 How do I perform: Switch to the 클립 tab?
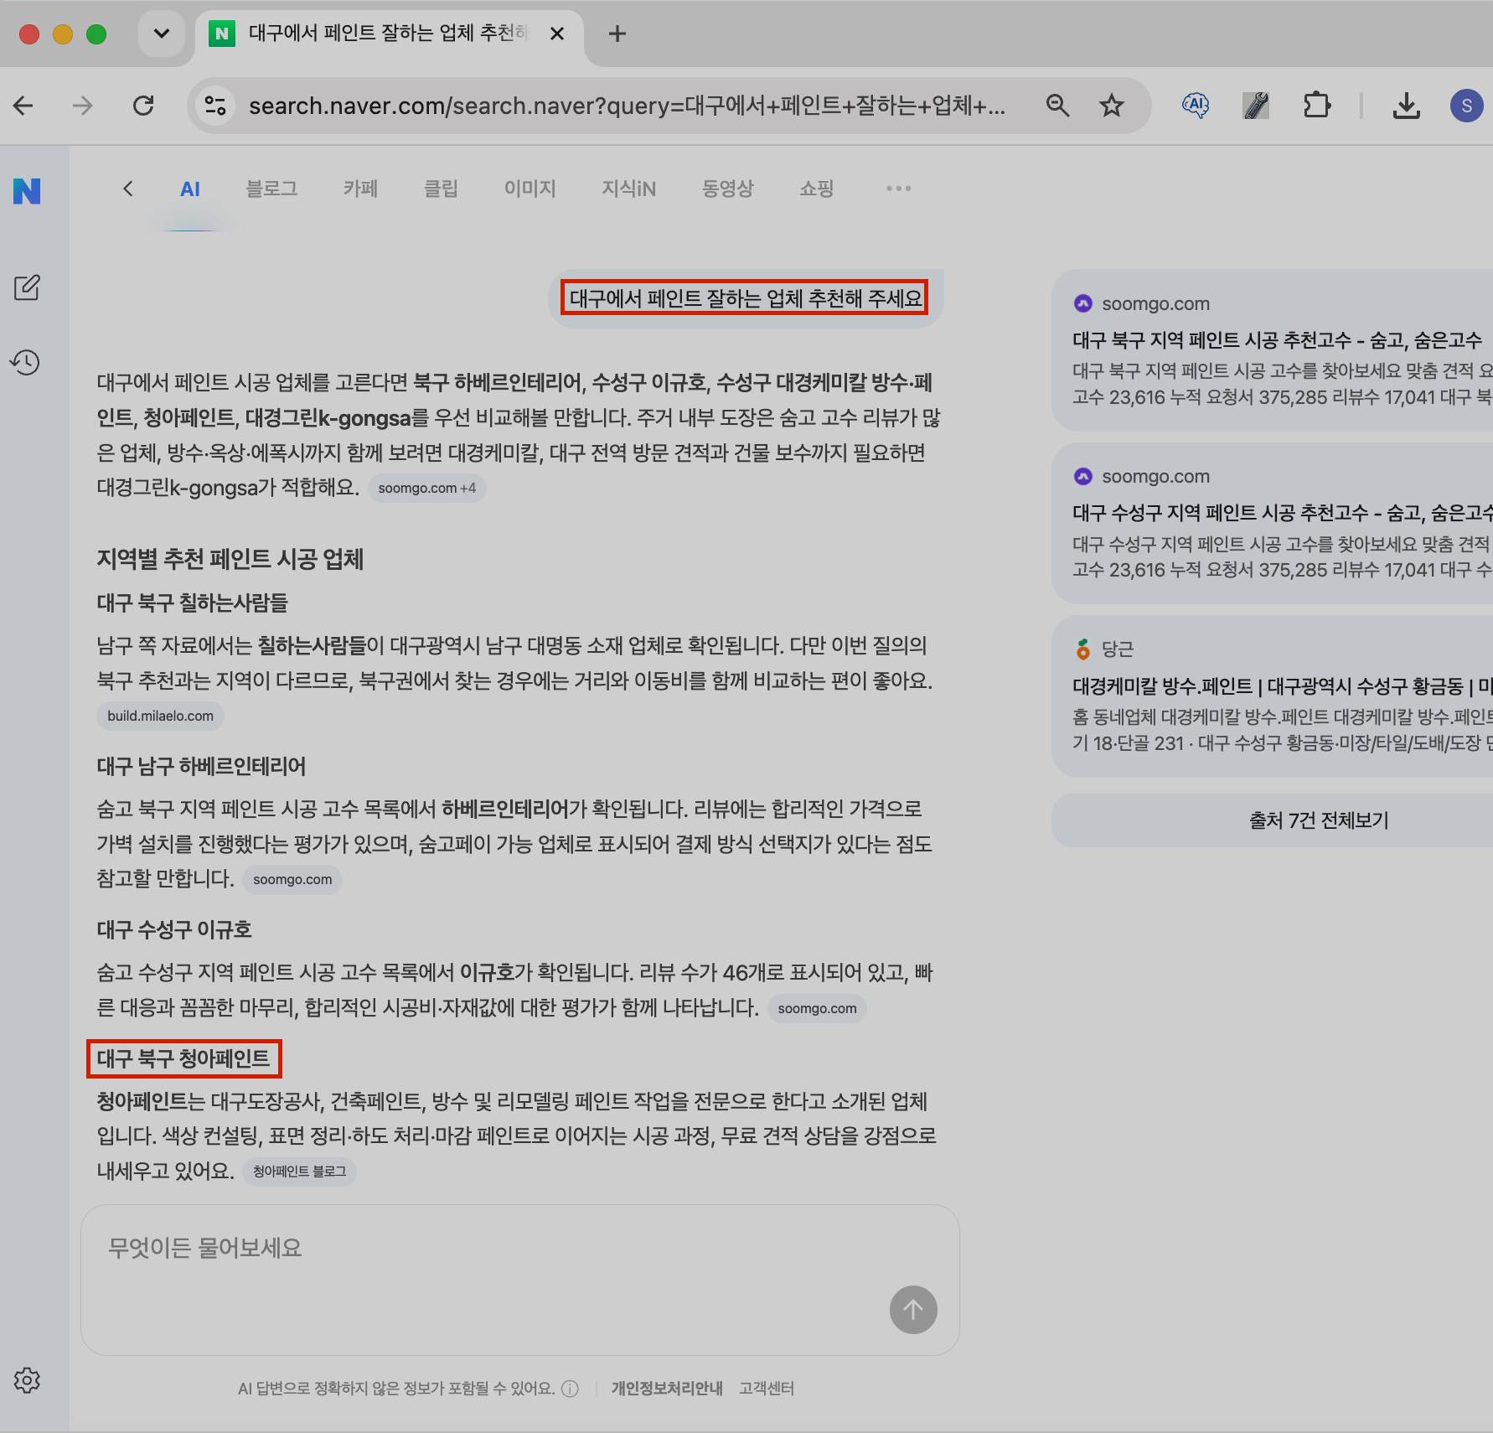coord(441,189)
